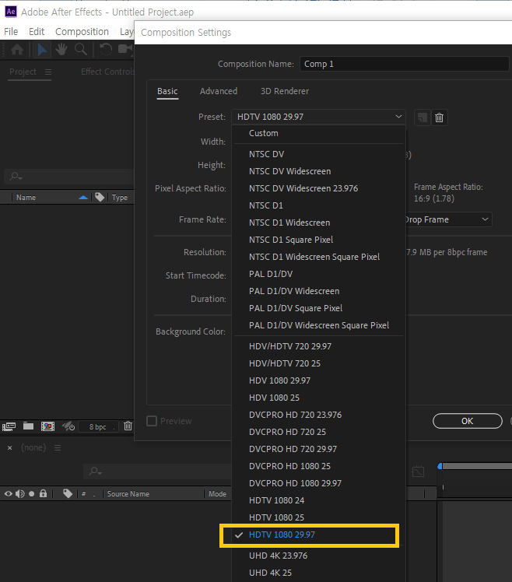Open project settings adjust icon
Viewport: 512px width, 582px height.
point(68,426)
